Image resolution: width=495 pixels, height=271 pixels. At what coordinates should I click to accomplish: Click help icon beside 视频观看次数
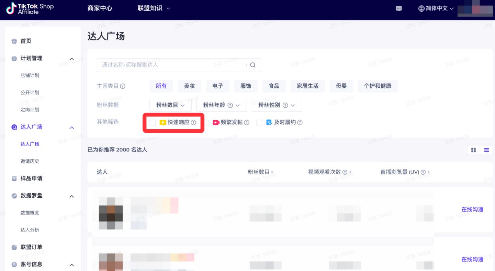[x=345, y=172]
